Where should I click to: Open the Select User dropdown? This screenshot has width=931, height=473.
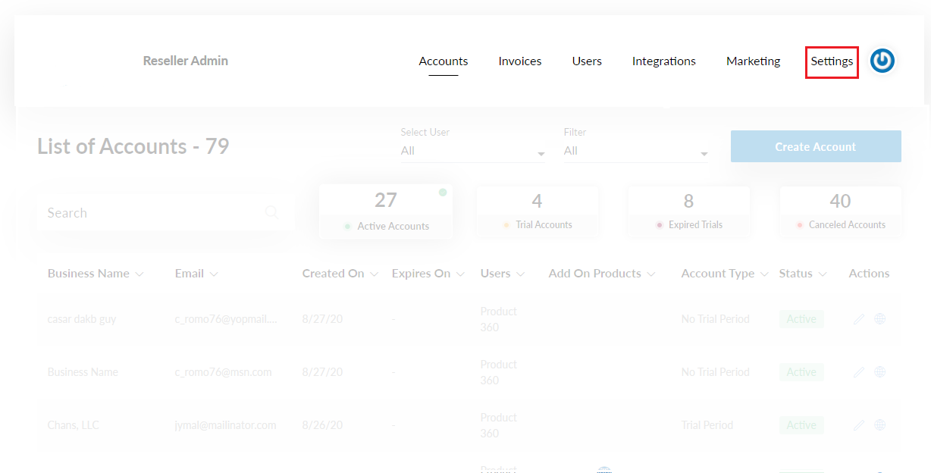pyautogui.click(x=473, y=151)
